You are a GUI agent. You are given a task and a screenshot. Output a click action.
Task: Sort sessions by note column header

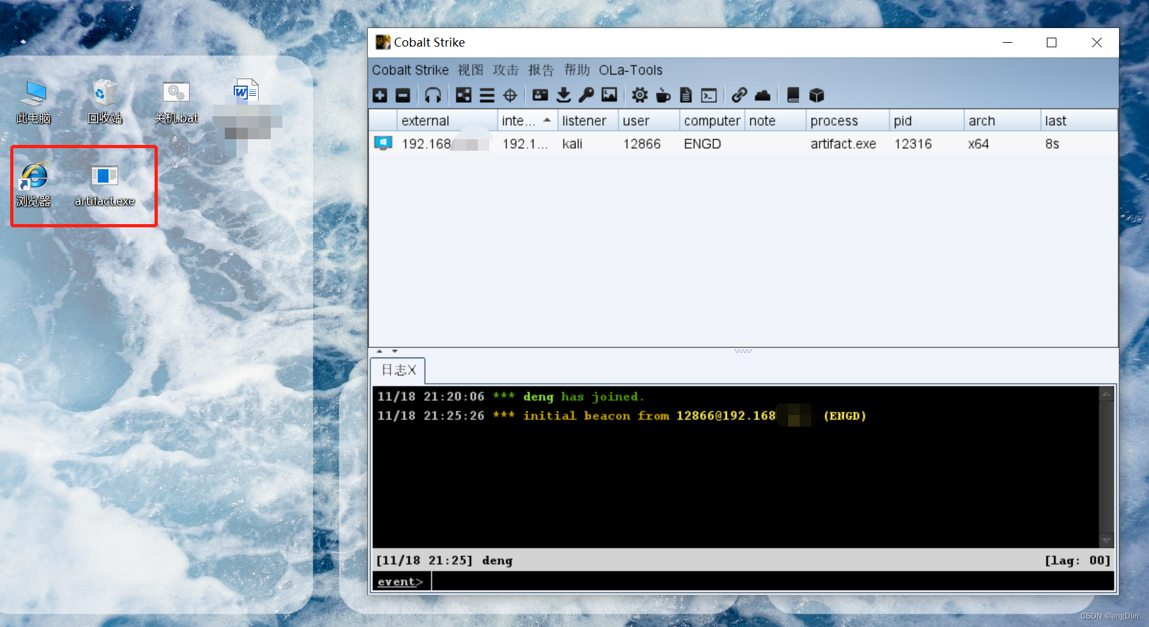(775, 121)
